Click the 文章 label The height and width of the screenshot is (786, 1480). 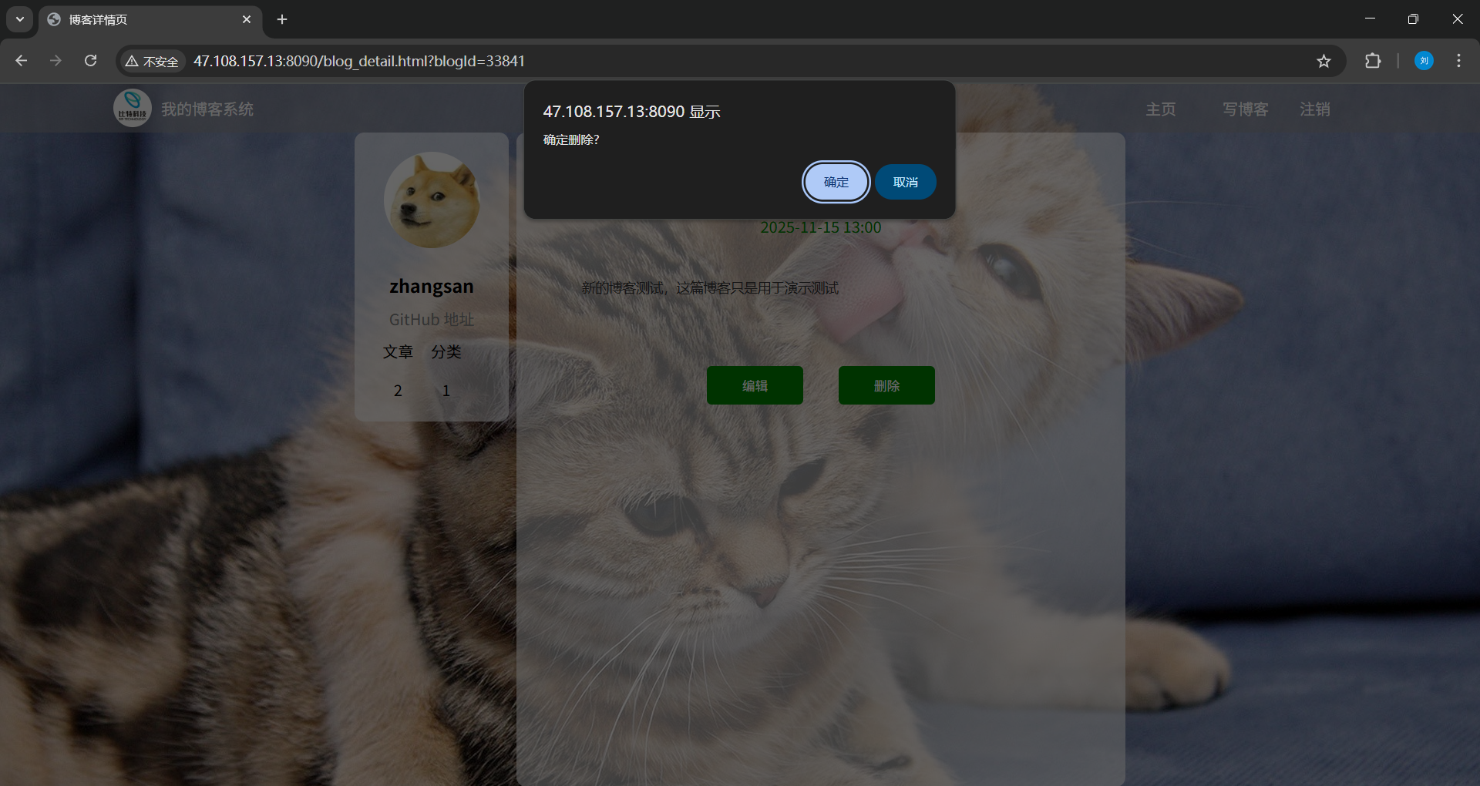click(x=398, y=352)
